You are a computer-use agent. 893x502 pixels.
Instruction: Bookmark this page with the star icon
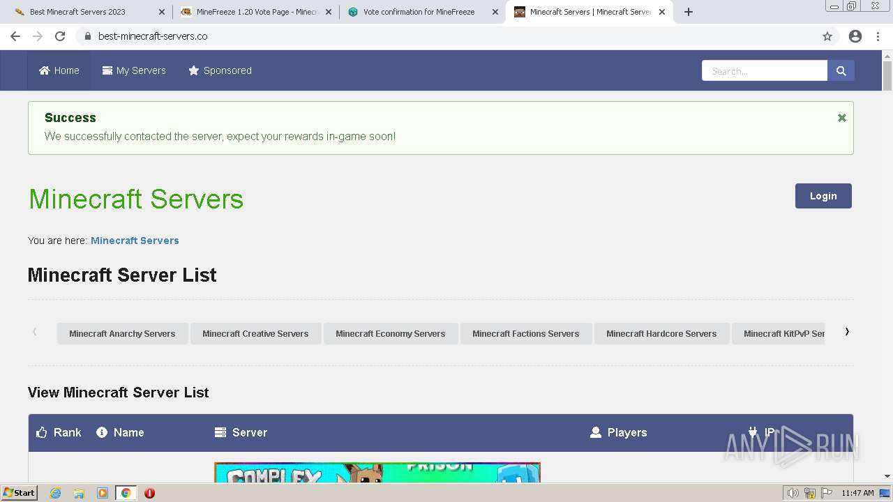[827, 36]
